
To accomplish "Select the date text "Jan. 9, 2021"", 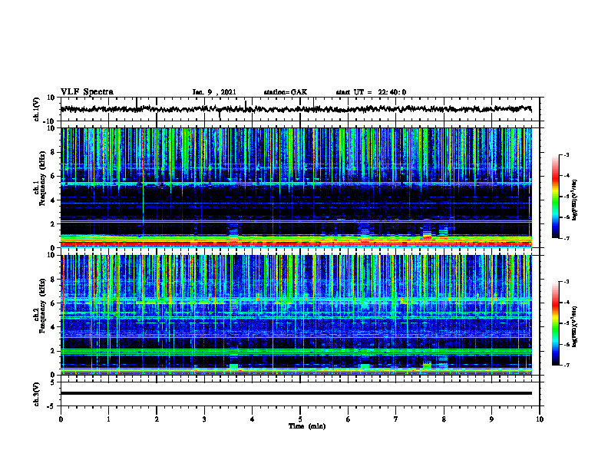I will [214, 92].
